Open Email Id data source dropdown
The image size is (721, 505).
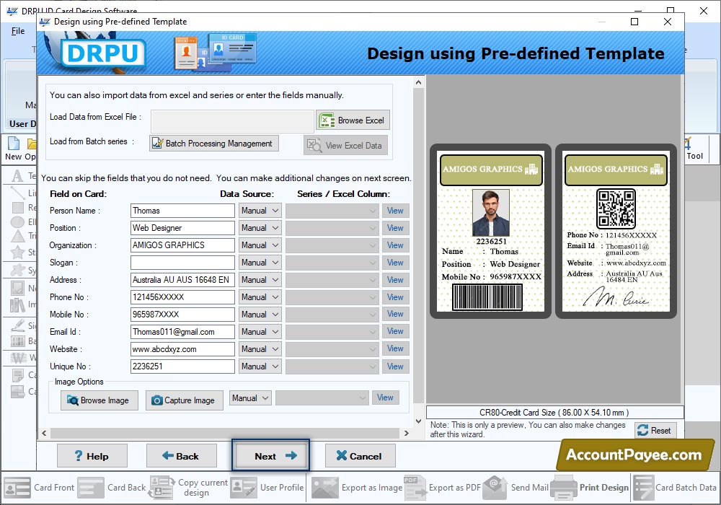click(260, 332)
